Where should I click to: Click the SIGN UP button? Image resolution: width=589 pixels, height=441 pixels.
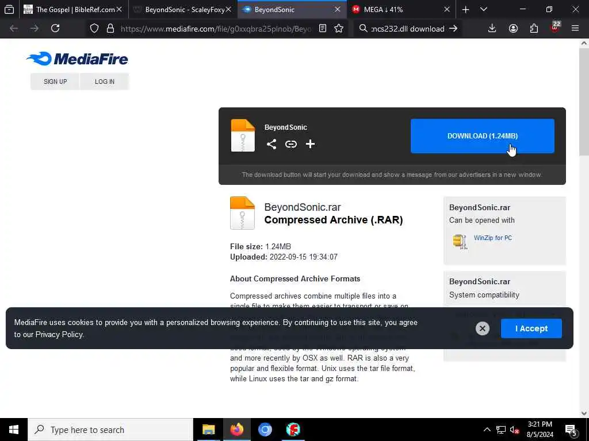55,82
